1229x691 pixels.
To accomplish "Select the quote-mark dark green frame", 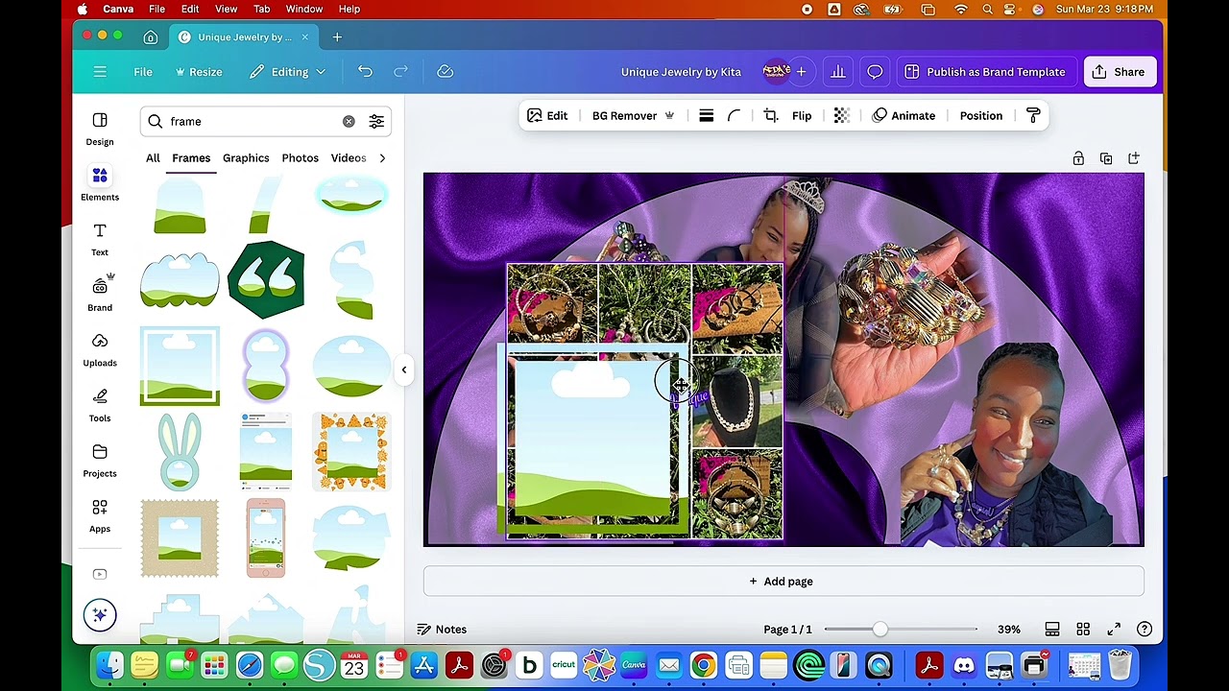I will point(266,280).
